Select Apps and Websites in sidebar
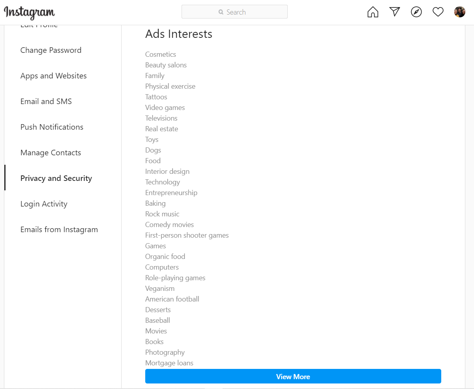The width and height of the screenshot is (474, 389). [54, 76]
